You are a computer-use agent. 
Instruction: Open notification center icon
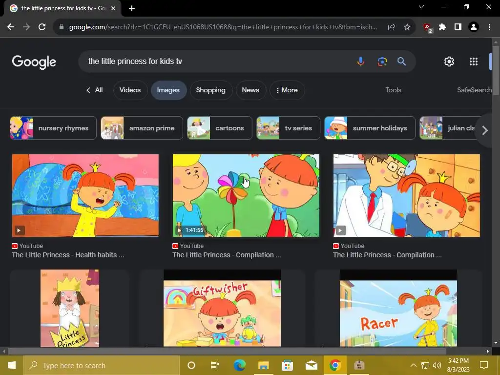point(484,365)
